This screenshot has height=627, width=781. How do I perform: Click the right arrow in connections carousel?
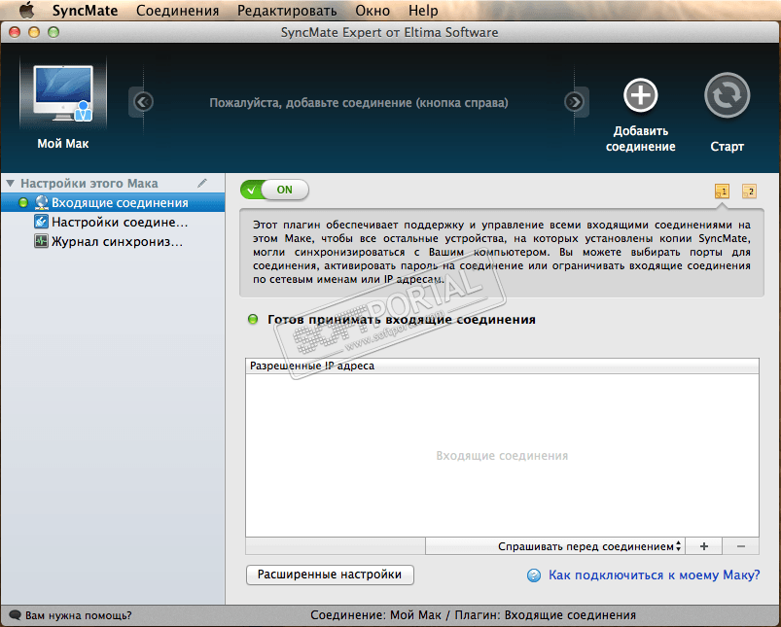pos(575,102)
